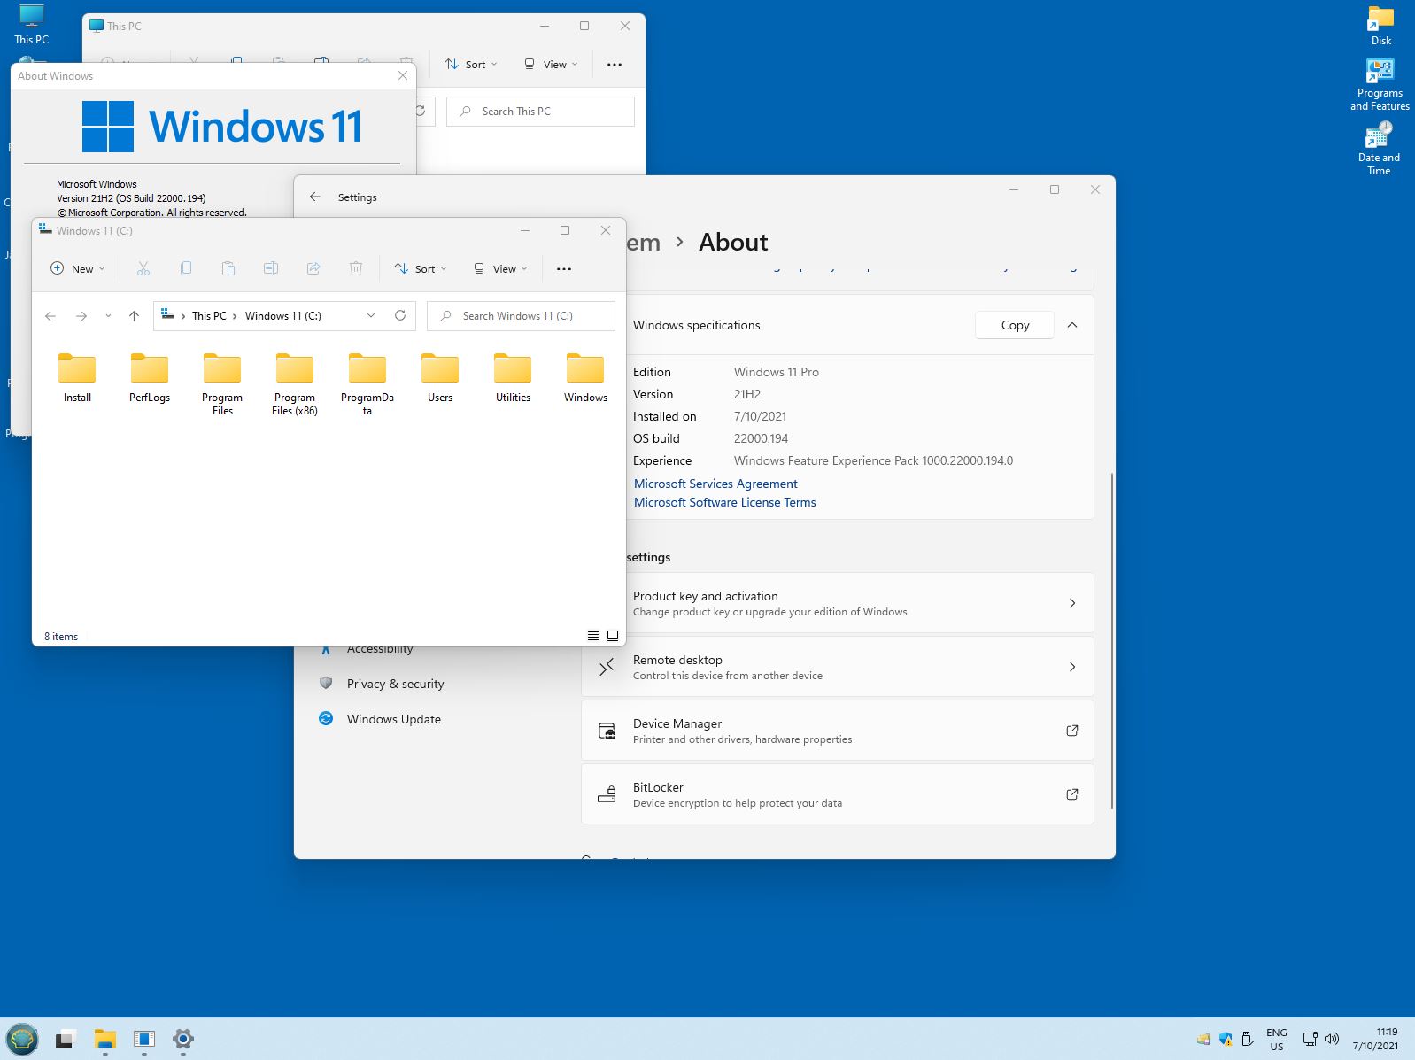This screenshot has width=1415, height=1060.
Task: Open the New dropdown in Explorer
Action: (x=78, y=268)
